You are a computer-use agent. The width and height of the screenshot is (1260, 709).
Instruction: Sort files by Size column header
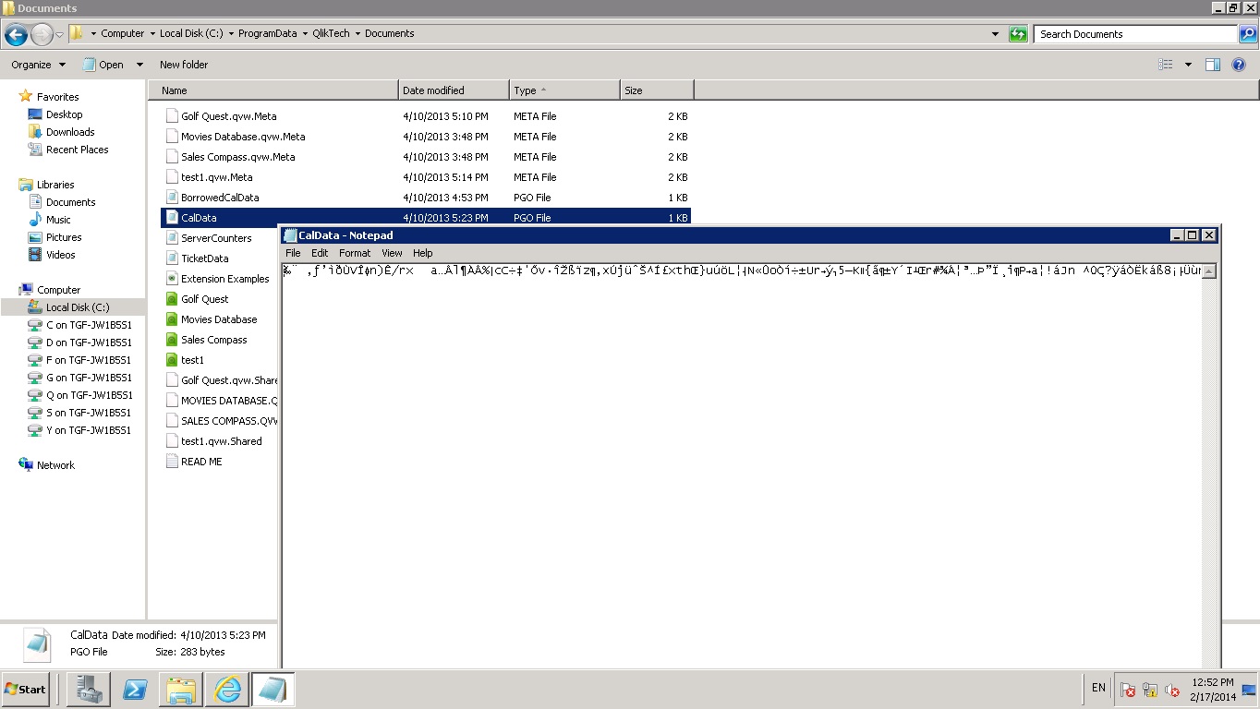pyautogui.click(x=657, y=90)
